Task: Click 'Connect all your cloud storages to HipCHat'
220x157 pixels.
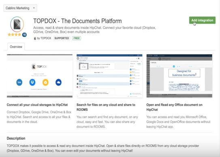Action: click(37, 105)
